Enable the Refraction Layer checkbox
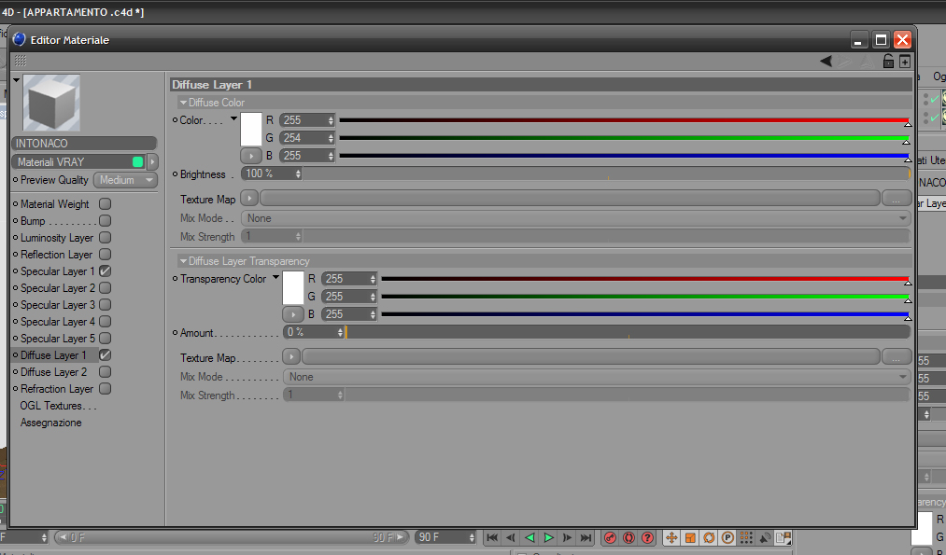Image resolution: width=946 pixels, height=555 pixels. (x=105, y=389)
